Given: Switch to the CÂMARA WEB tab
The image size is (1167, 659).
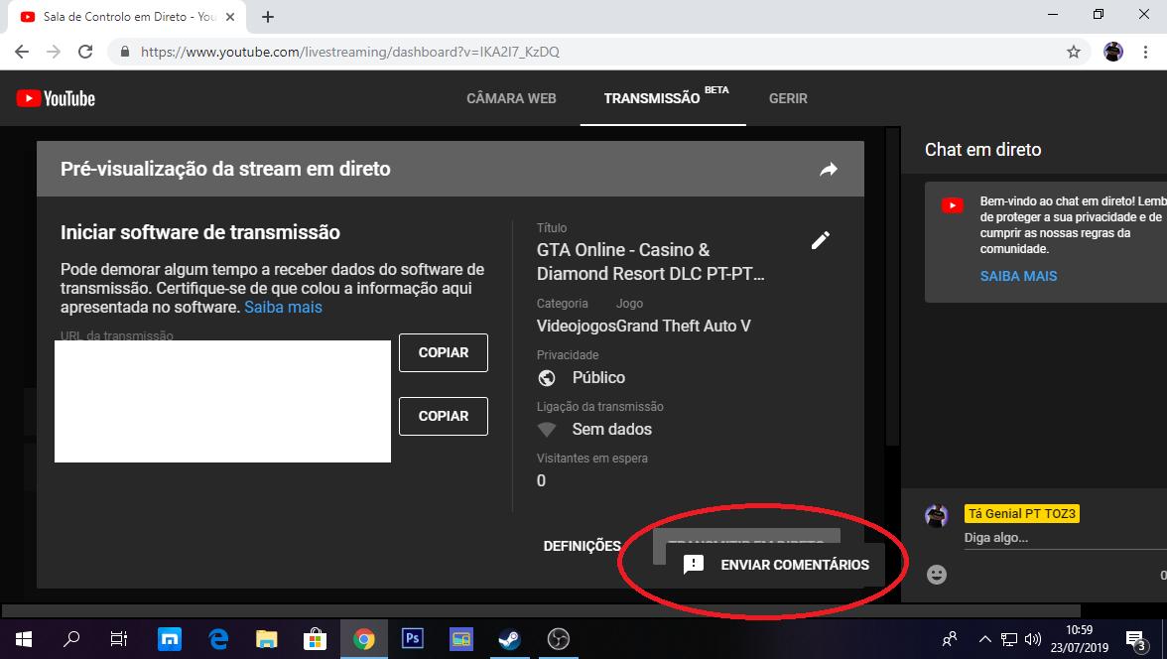Looking at the screenshot, I should [x=511, y=98].
